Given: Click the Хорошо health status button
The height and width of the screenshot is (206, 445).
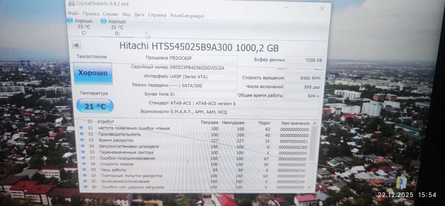Looking at the screenshot, I should [x=93, y=73].
